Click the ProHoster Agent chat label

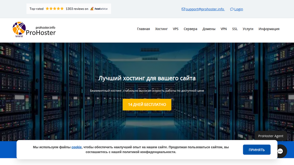click(x=270, y=136)
